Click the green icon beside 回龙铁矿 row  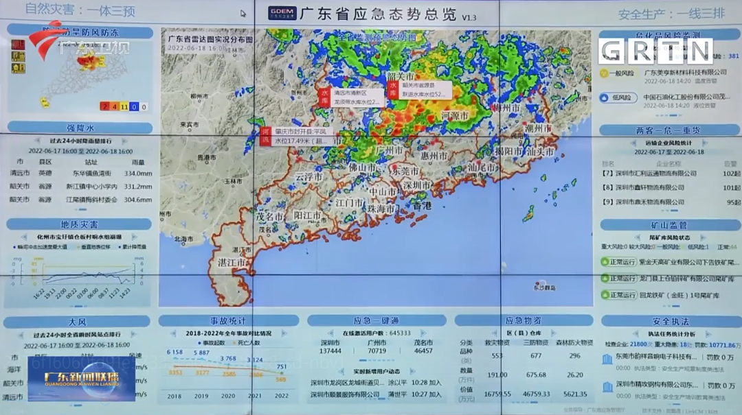(x=605, y=294)
